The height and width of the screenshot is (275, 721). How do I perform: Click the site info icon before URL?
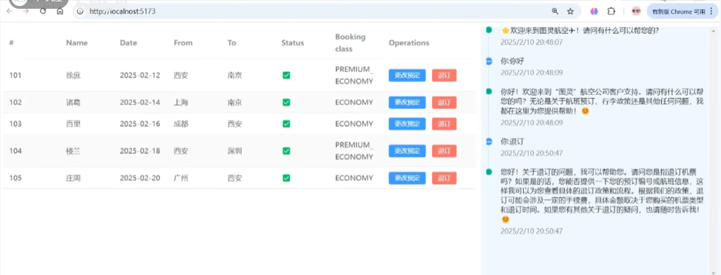(80, 11)
